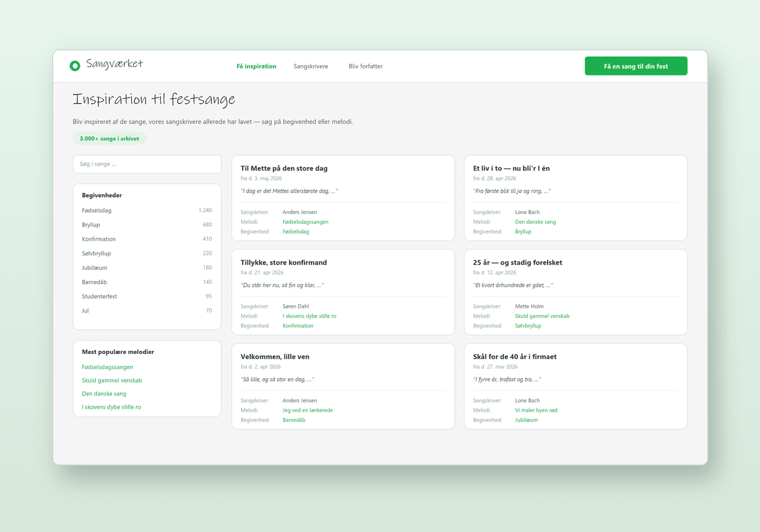The height and width of the screenshot is (532, 760).
Task: Open the song Velkommen, lille ven
Action: pos(275,357)
